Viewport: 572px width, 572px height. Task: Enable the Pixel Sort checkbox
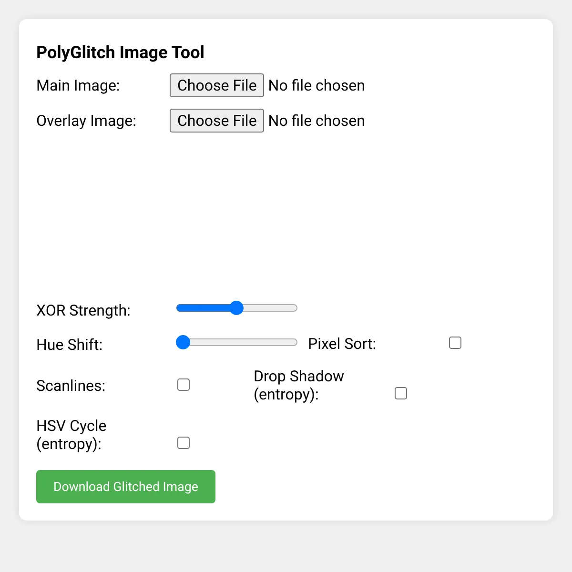(455, 343)
